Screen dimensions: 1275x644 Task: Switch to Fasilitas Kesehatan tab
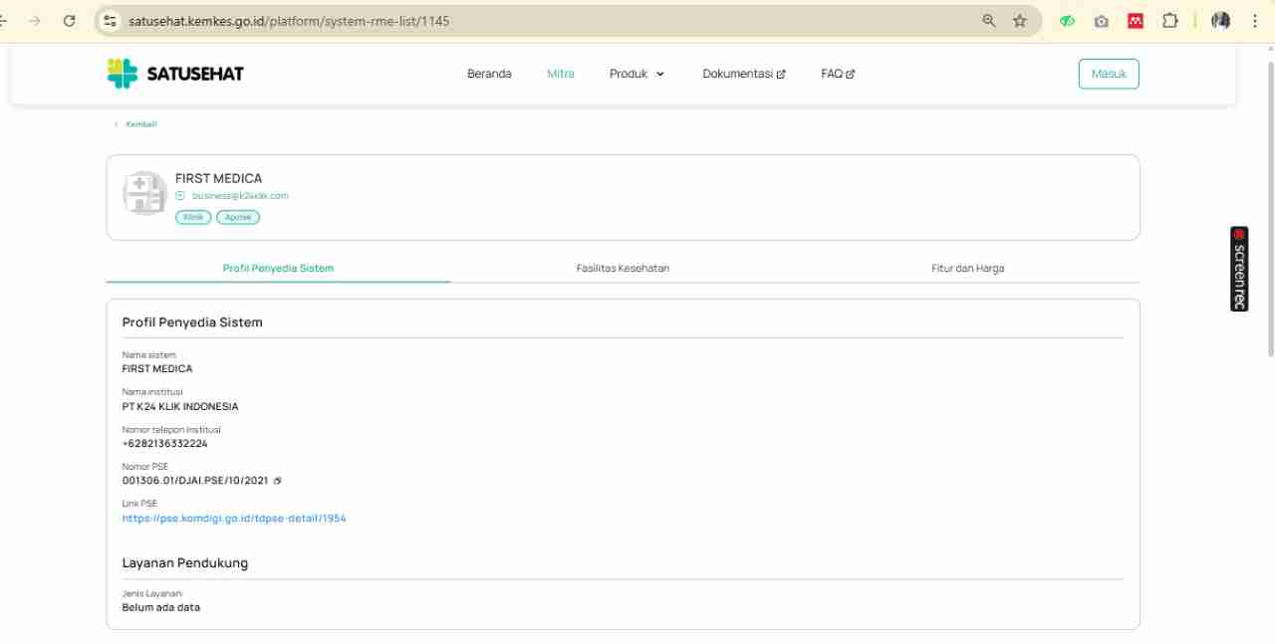tap(623, 268)
